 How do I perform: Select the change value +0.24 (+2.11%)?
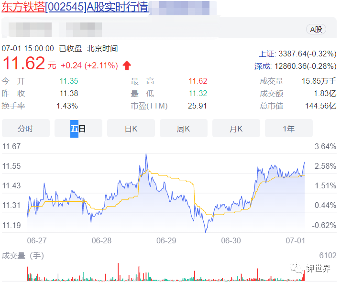pyautogui.click(x=89, y=65)
